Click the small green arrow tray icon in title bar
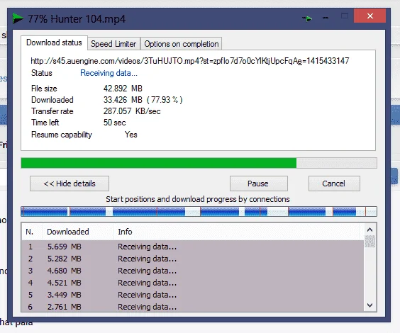Viewport: 400px width, 333px height. tap(307, 18)
